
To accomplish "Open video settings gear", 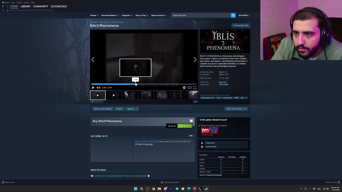I will click(184, 87).
